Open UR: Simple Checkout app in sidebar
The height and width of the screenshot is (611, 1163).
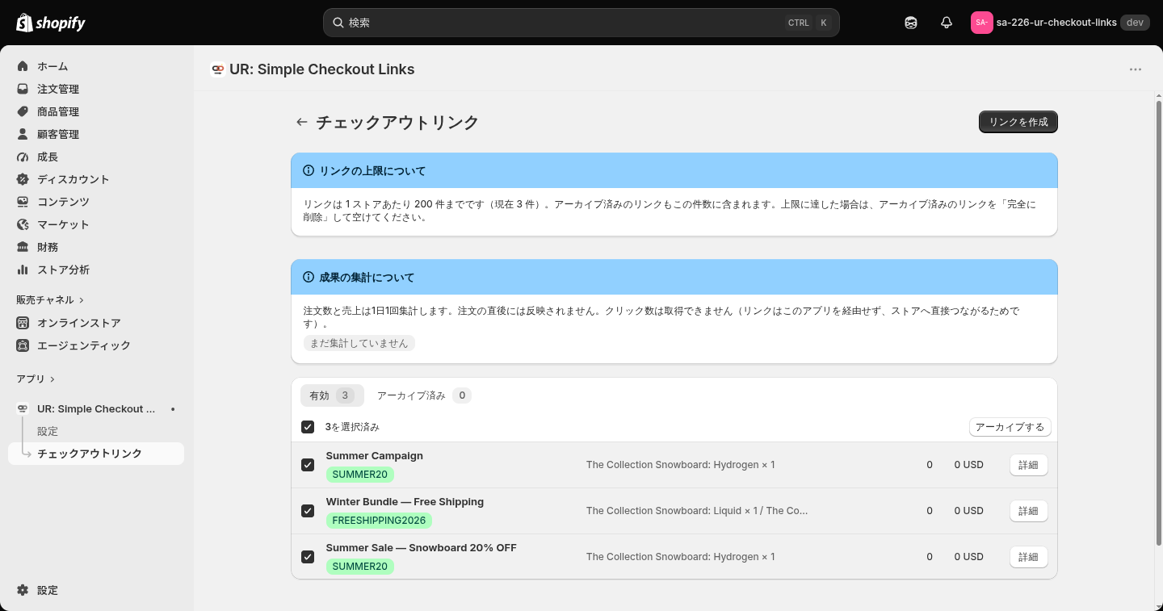pos(96,409)
